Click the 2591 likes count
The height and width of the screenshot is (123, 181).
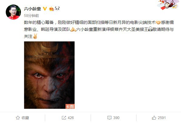click(162, 118)
